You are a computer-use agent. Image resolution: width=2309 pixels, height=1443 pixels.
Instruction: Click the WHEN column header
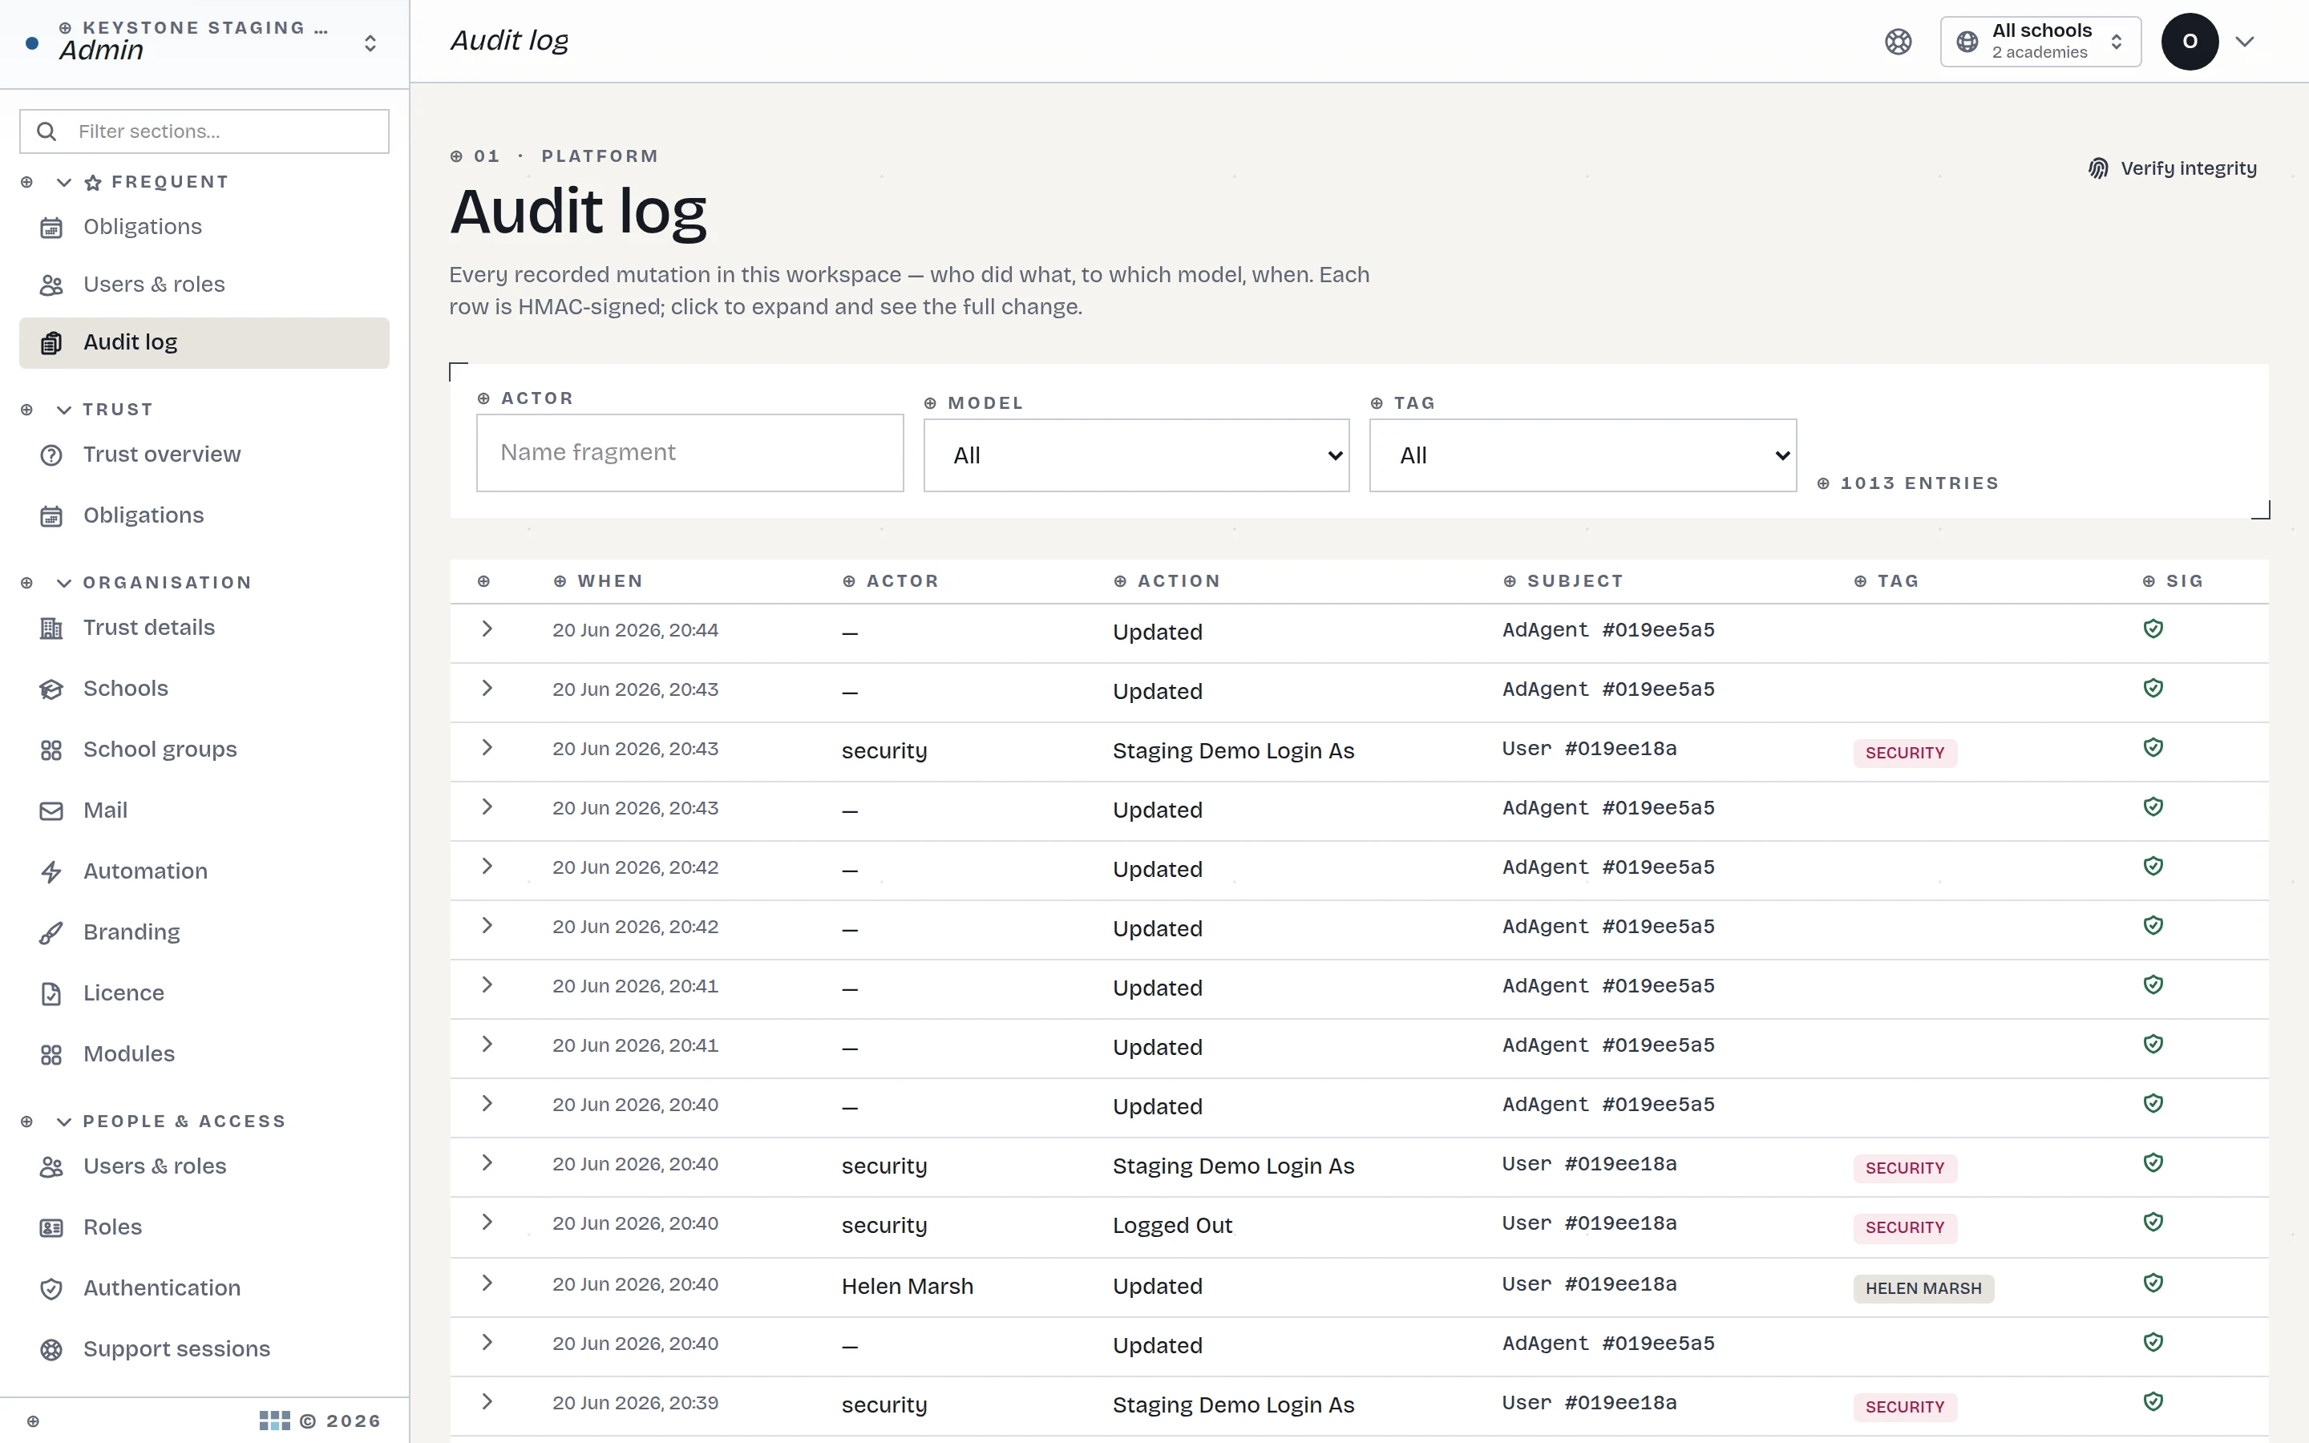tap(598, 581)
